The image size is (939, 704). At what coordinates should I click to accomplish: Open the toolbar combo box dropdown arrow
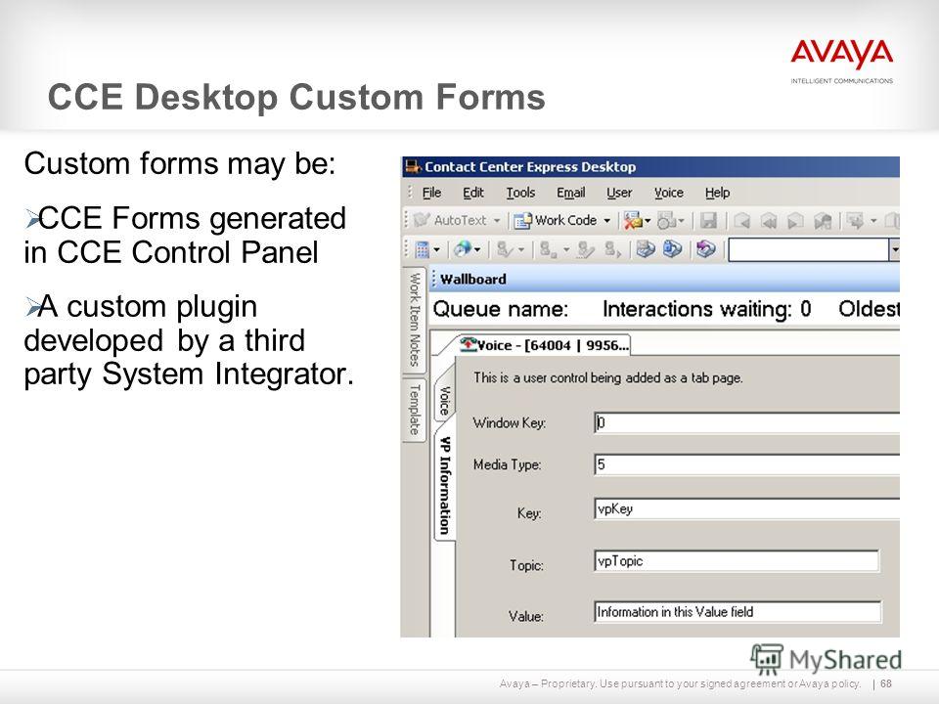[894, 249]
